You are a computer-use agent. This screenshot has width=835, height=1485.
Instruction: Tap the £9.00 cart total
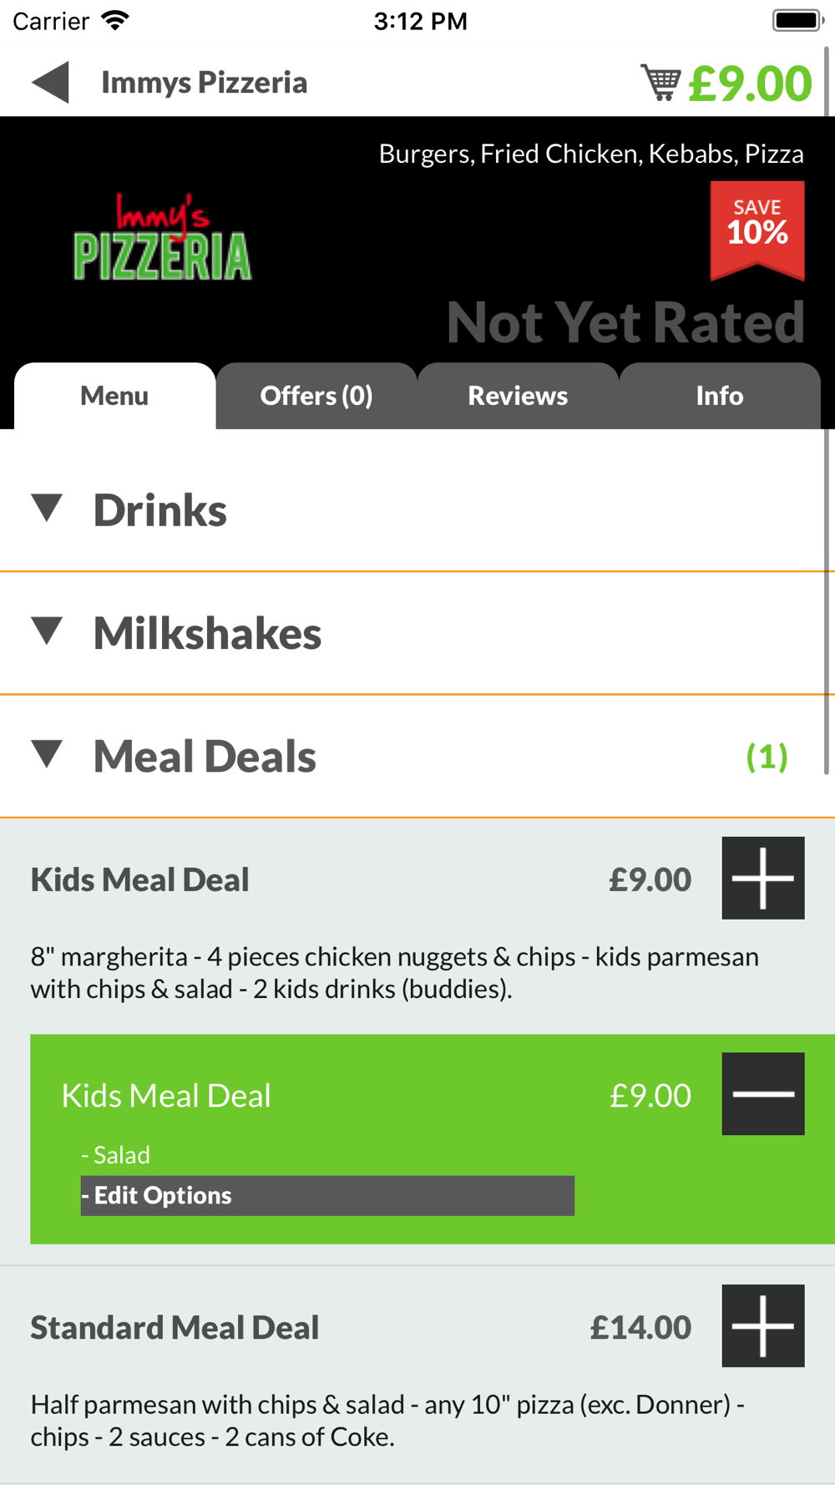pos(750,84)
